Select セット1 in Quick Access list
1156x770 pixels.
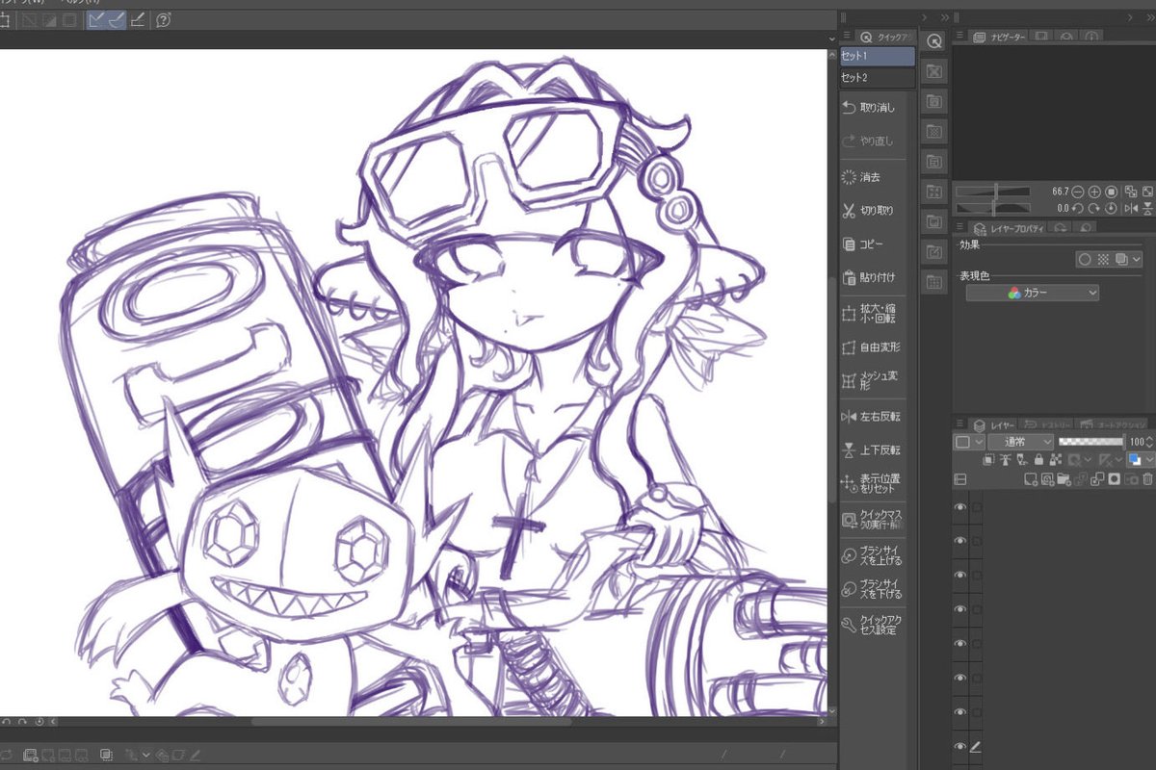coord(877,56)
